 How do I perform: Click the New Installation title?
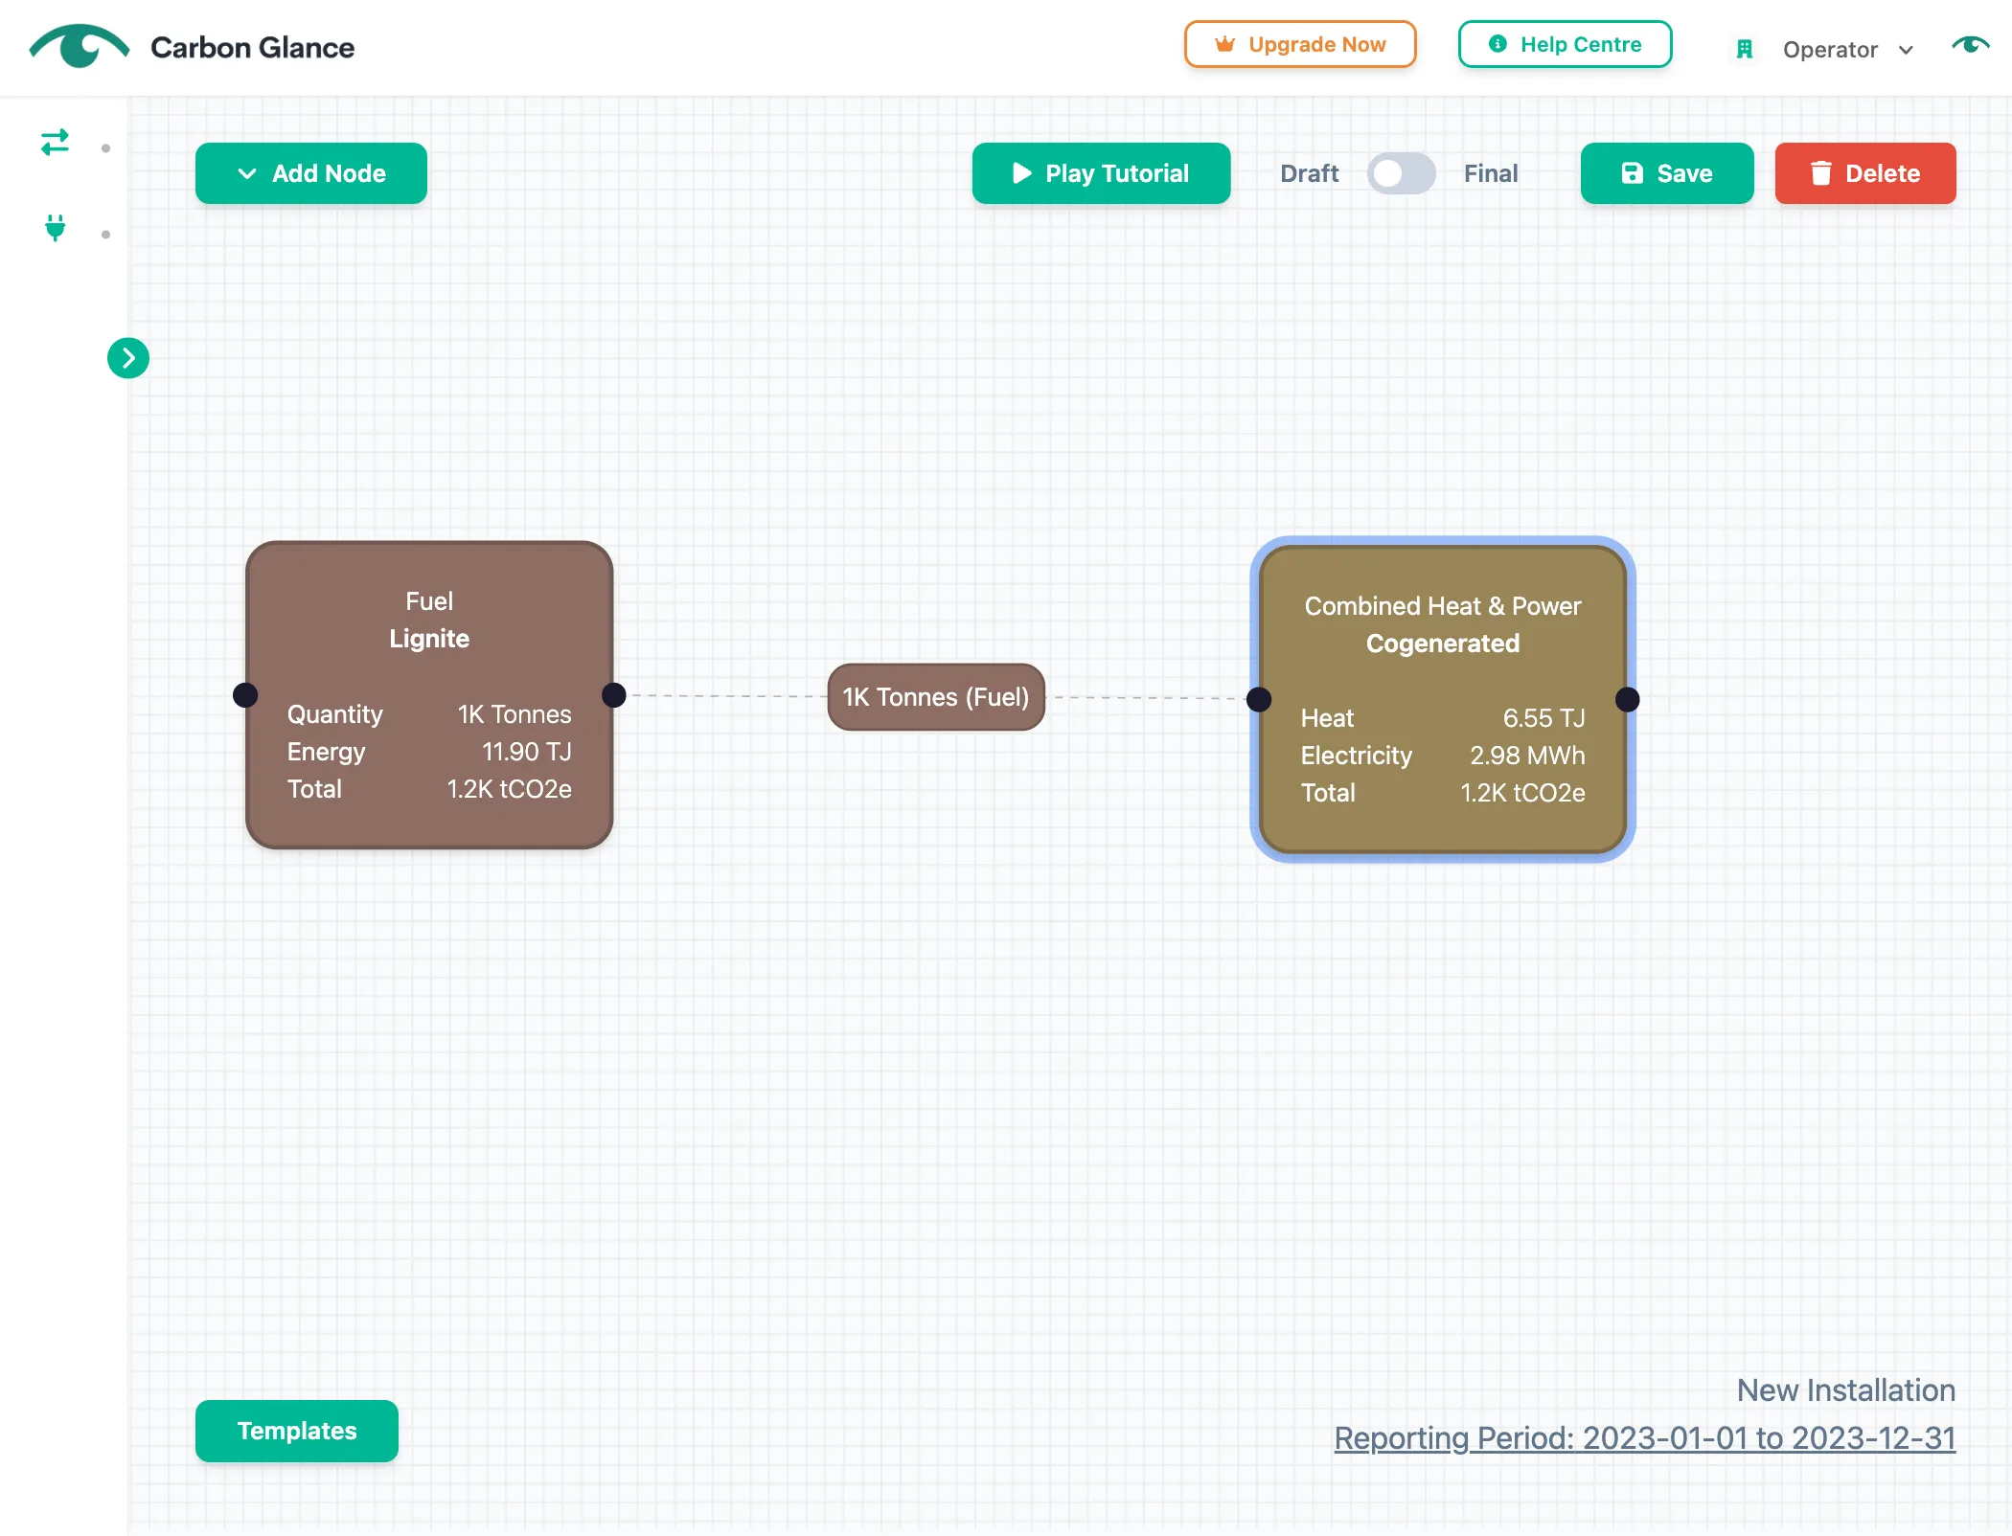(x=1846, y=1390)
